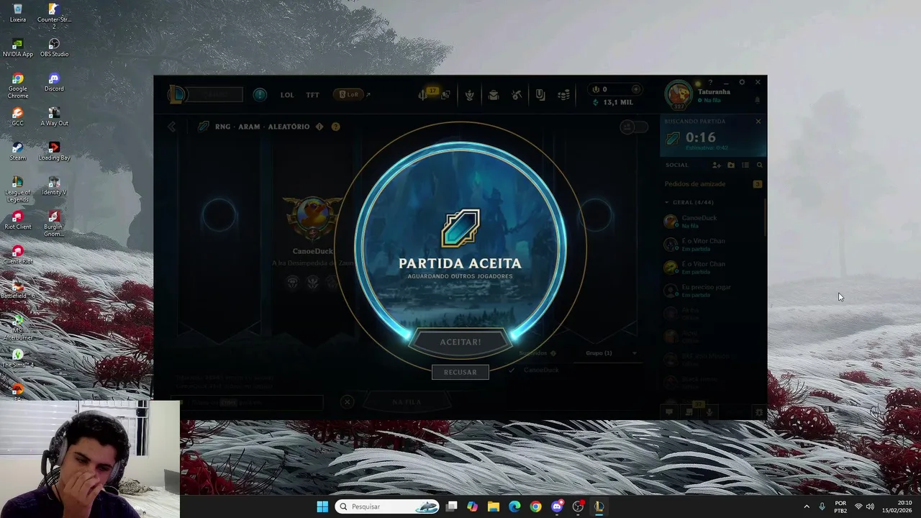Toggle the open party switch in lobby
Image resolution: width=921 pixels, height=518 pixels.
click(x=633, y=127)
